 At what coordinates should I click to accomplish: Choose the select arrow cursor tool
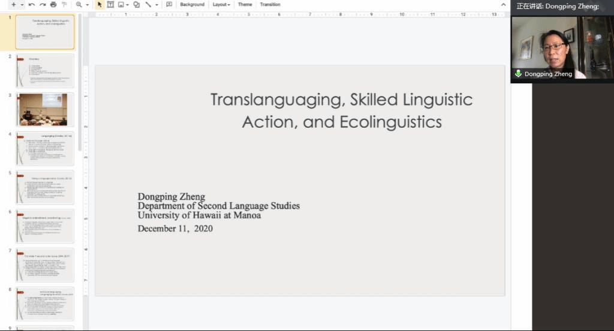point(100,4)
